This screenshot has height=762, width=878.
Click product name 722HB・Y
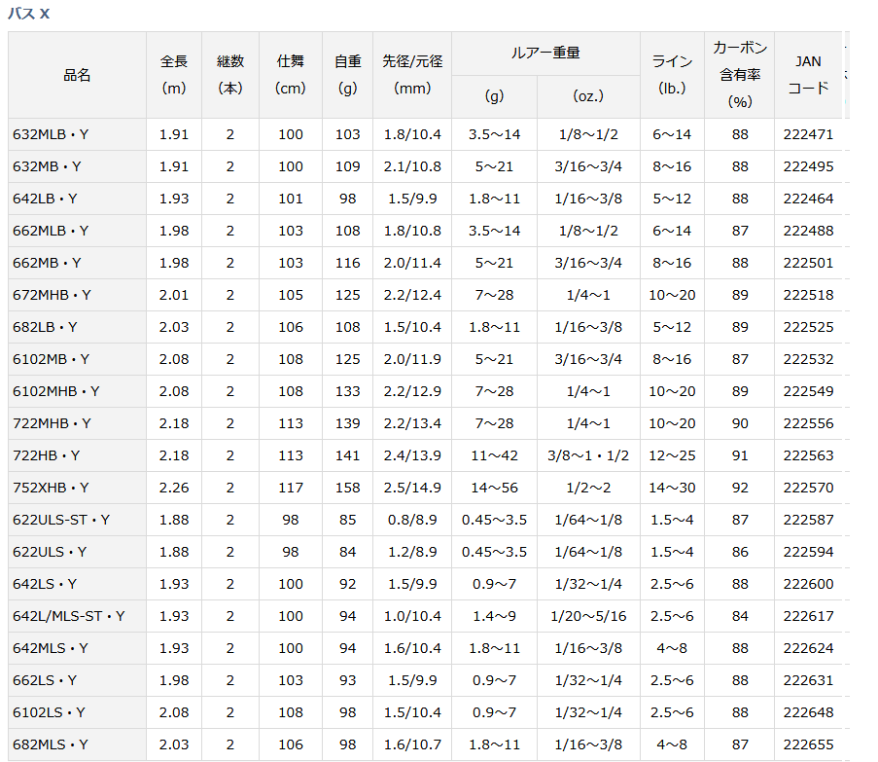point(47,455)
